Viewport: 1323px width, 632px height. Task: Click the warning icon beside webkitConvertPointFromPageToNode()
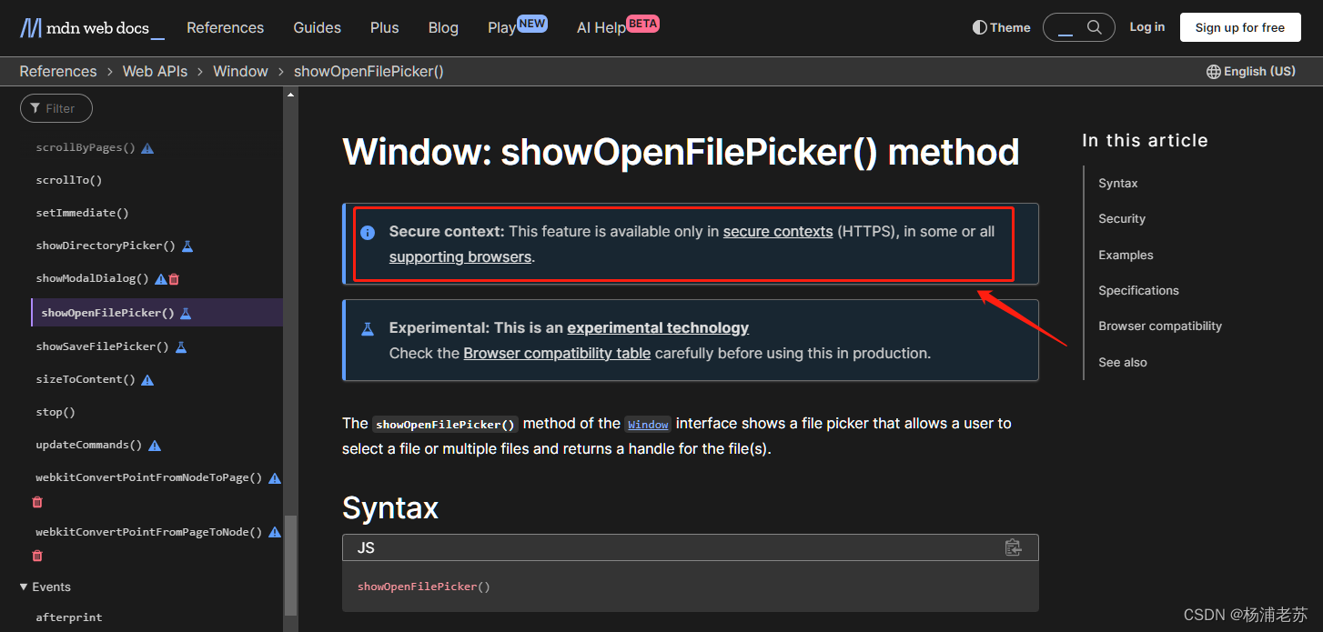point(275,532)
